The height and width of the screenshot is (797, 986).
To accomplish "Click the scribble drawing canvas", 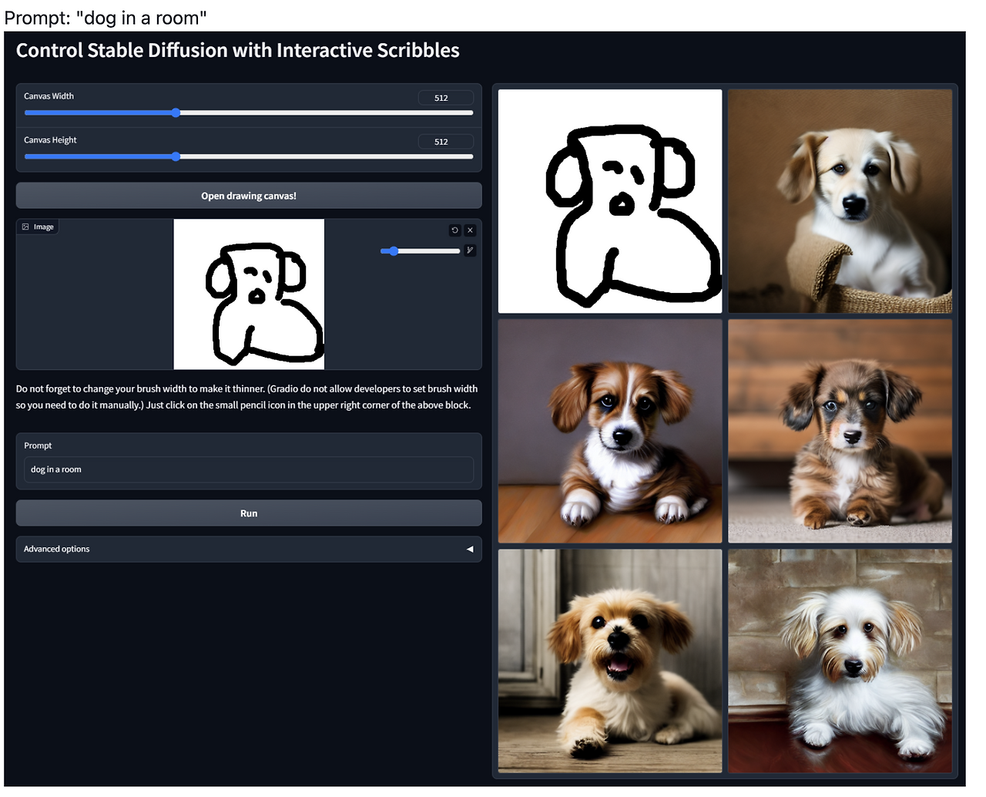I will coord(249,294).
